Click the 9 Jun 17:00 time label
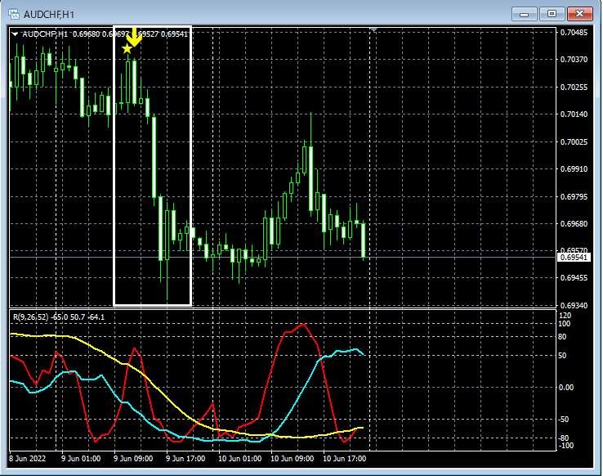603x476 pixels. click(x=185, y=459)
